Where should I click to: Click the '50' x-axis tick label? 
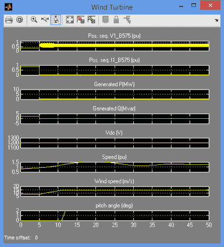(x=209, y=225)
